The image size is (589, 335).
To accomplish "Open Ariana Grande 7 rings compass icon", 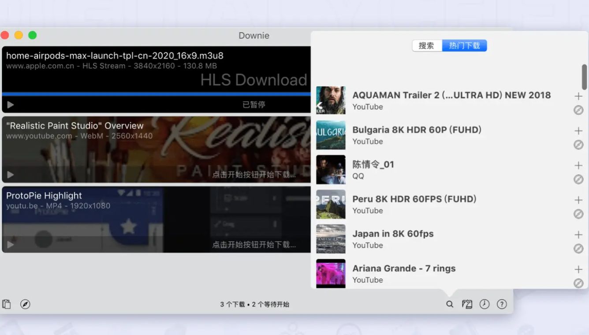I will pos(578,283).
